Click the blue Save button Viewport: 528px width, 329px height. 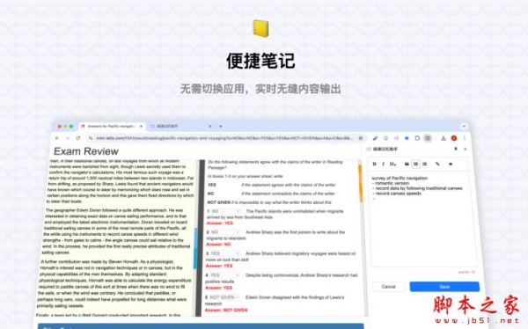444,287
